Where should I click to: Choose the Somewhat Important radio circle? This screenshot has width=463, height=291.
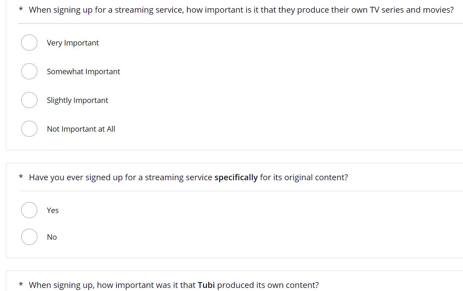tap(29, 71)
